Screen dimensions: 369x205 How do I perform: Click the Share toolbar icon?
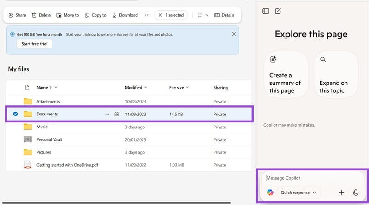coord(11,15)
